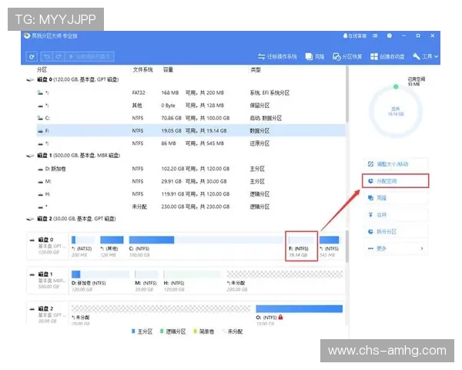Click the refresh disk information icon
The image size is (462, 370).
pos(32,56)
